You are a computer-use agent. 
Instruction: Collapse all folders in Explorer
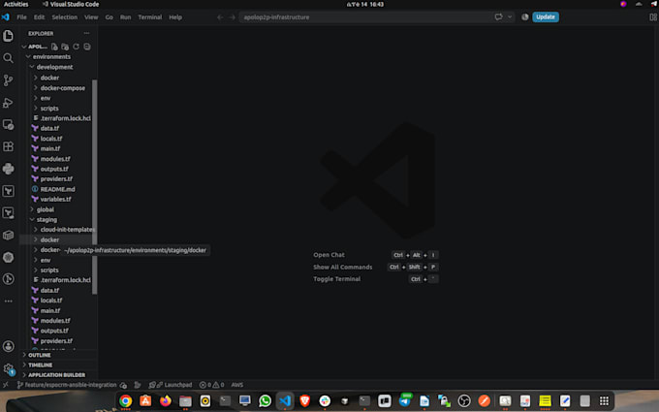[x=87, y=47]
